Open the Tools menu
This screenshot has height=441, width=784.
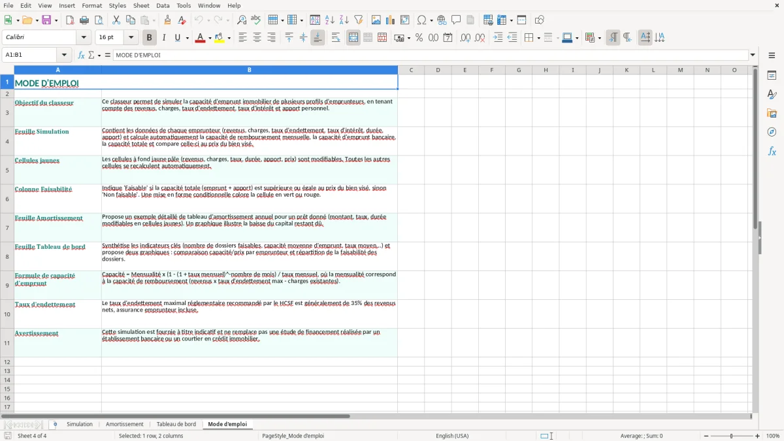184,5
